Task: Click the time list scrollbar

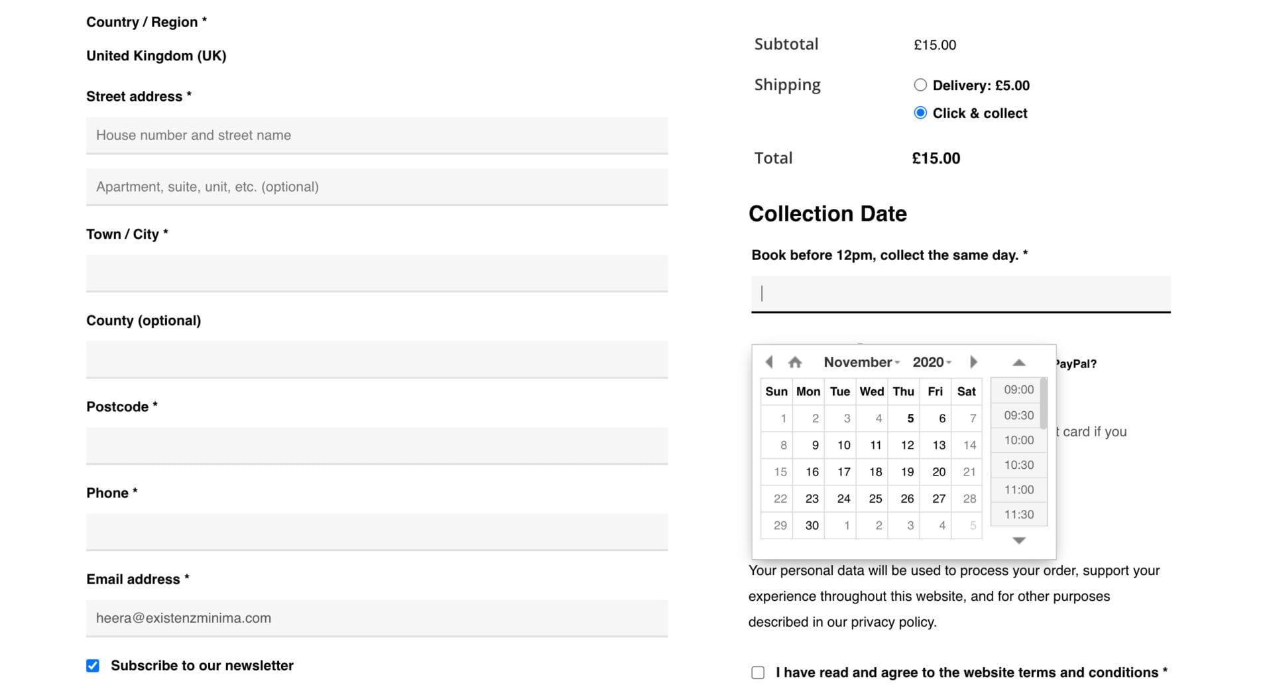Action: pos(1044,404)
